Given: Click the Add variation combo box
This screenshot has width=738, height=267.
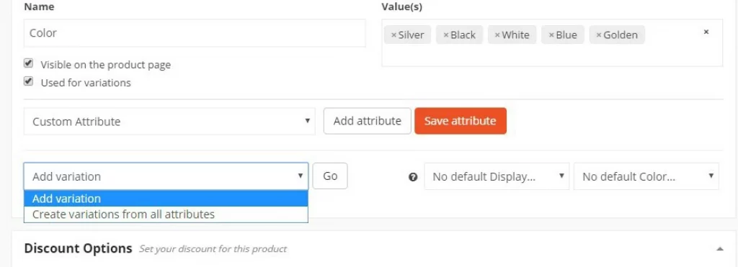Looking at the screenshot, I should coord(166,176).
